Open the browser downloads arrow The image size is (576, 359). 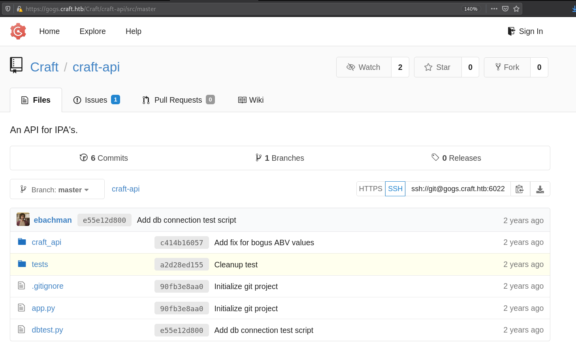574,9
